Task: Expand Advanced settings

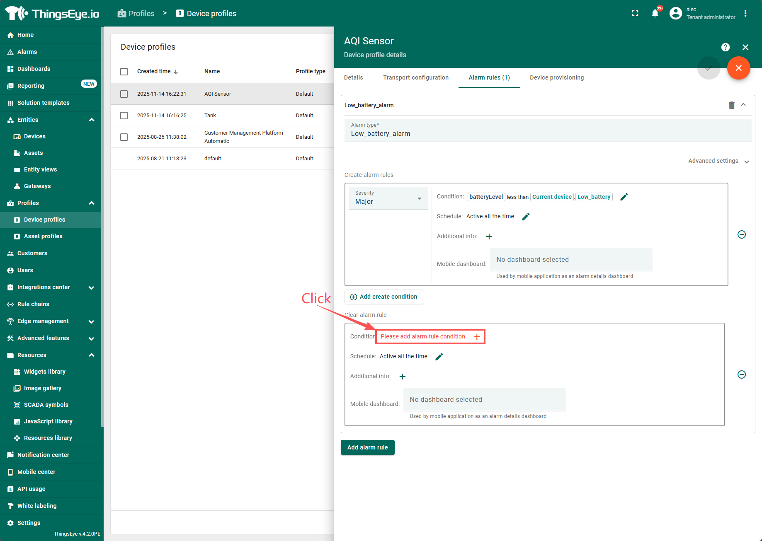Action: (x=718, y=161)
